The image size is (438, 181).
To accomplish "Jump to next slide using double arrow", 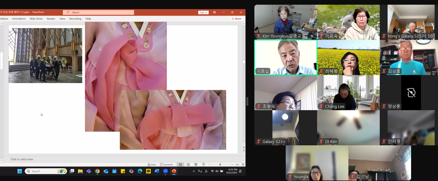I will tap(244, 151).
